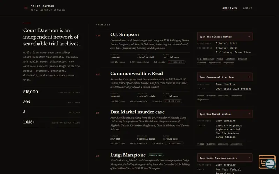Viewport: 279px width, 174px height.
Task: Open Simpson Civil proceedings link
Action: coord(234,48)
